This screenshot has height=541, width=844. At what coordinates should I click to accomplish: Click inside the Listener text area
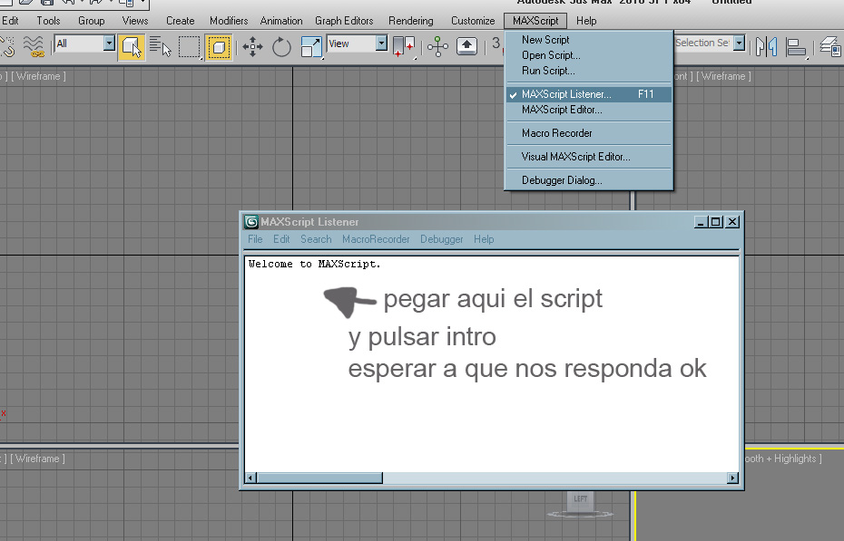(x=492, y=364)
